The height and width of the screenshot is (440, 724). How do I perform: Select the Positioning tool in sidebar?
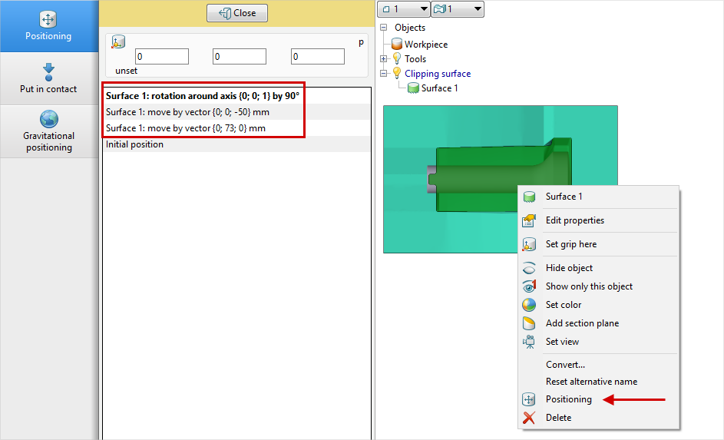click(48, 26)
